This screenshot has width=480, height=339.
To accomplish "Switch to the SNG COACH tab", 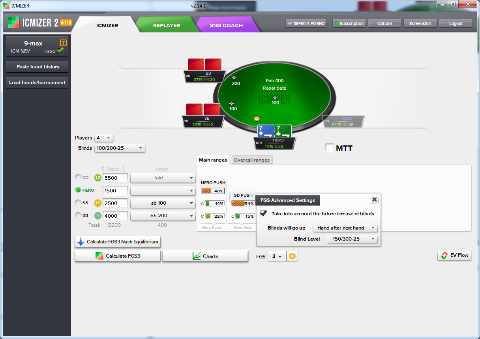I will 226,25.
